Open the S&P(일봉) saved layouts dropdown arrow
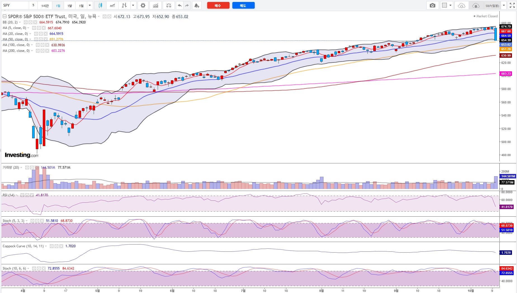Viewport: 517px width, 293px height. coord(504,5)
